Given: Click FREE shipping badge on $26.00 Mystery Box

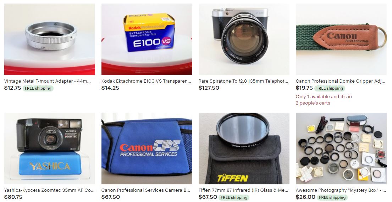Looking at the screenshot, I should tap(332, 197).
